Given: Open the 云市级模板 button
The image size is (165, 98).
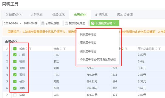Looking at the screenshot, I should click(51, 23).
